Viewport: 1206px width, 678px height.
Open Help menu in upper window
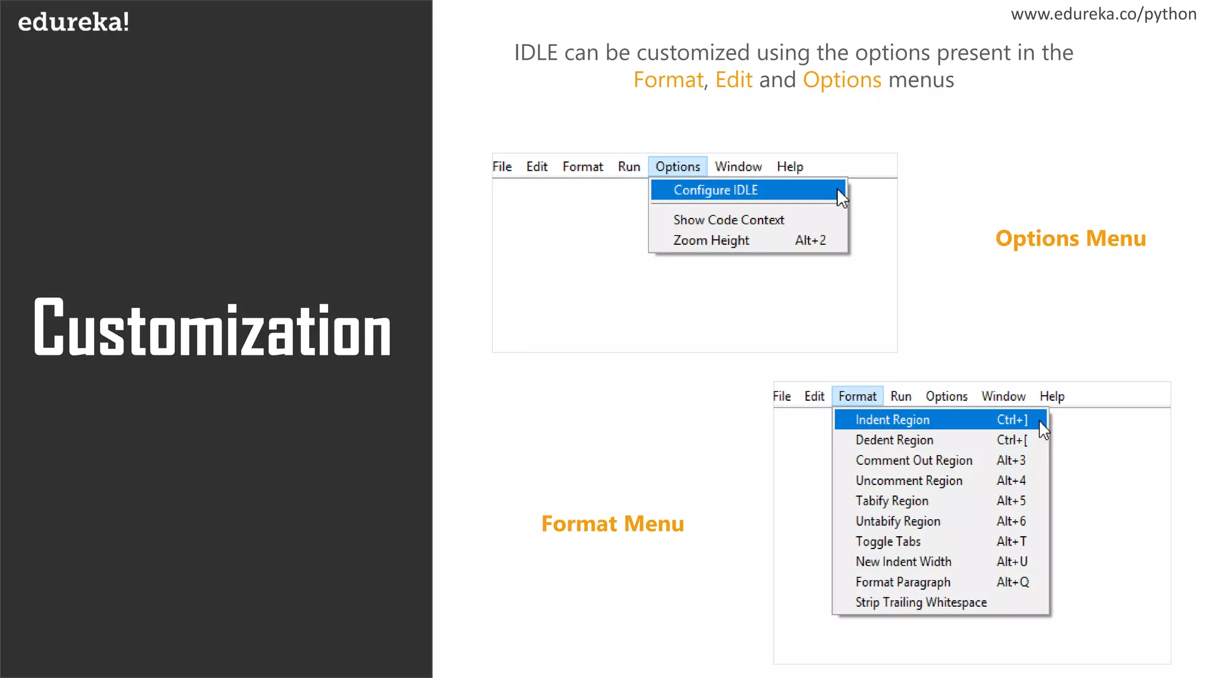tap(790, 167)
